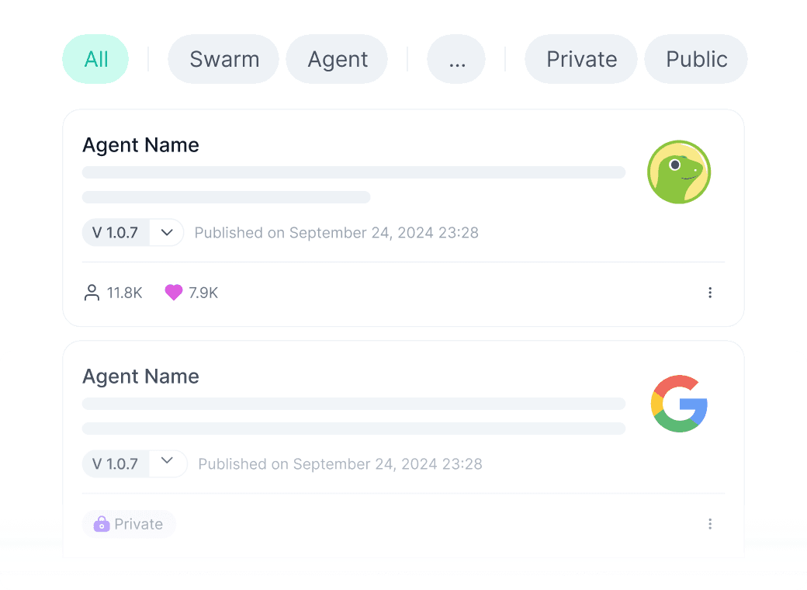Toggle the Public filter chip

[696, 59]
